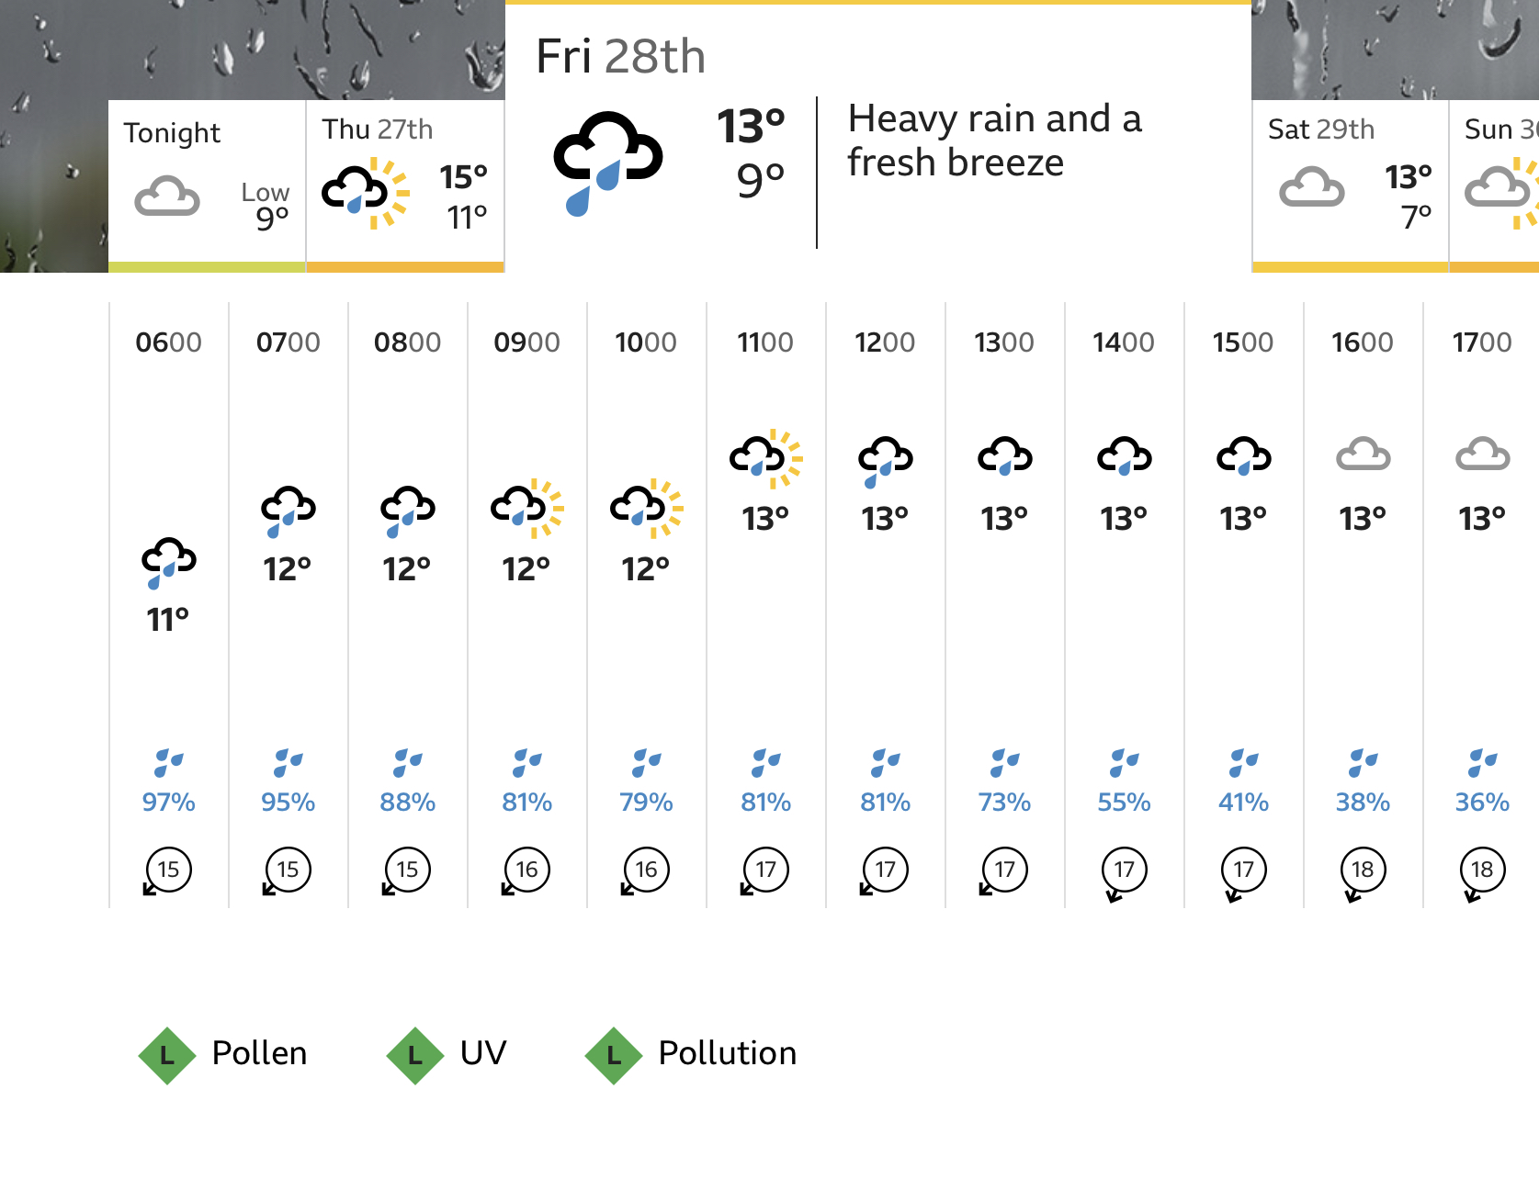Click the 1500 rain chance 41% indicator
1539x1179 pixels.
point(1243,802)
